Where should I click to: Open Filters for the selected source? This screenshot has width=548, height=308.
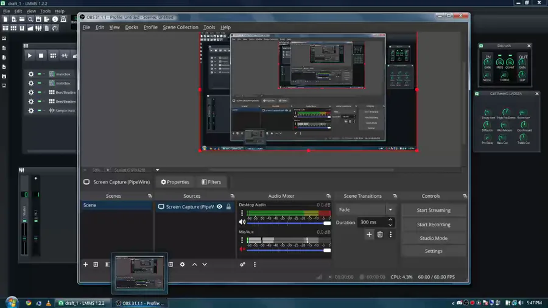coord(211,182)
